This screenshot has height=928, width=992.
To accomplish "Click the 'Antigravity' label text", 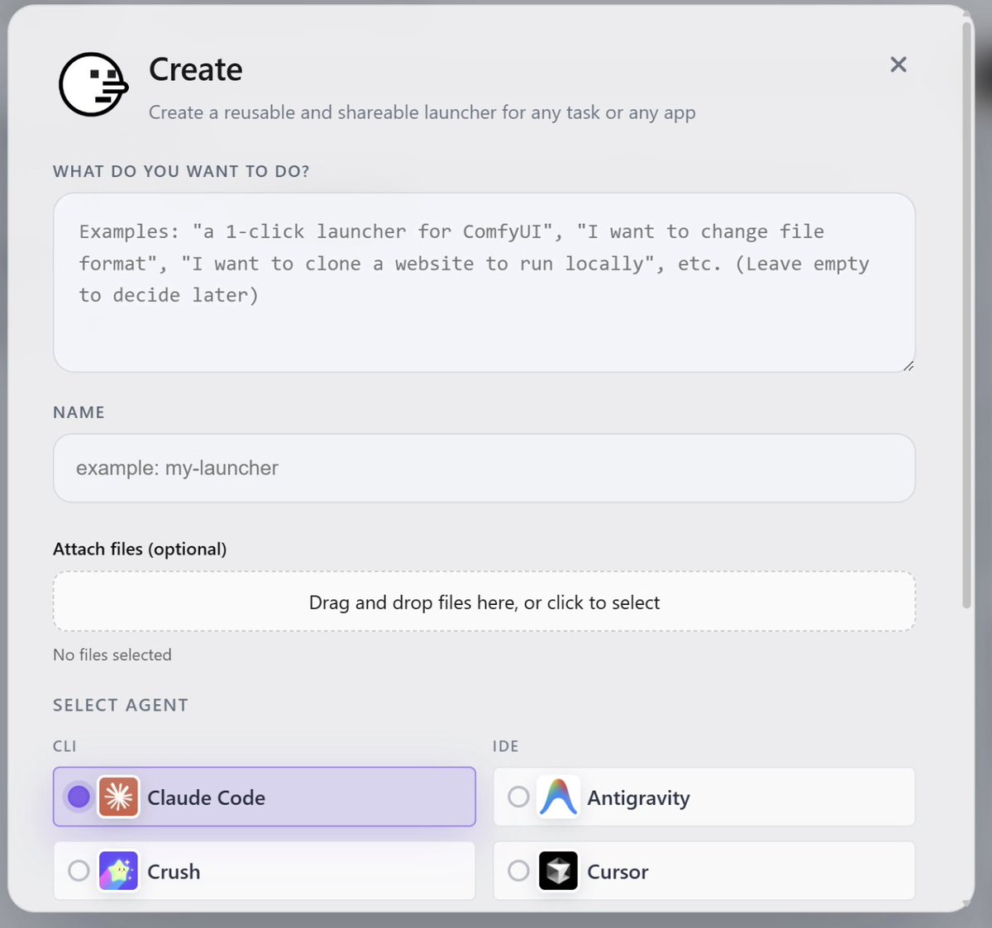I will (638, 798).
